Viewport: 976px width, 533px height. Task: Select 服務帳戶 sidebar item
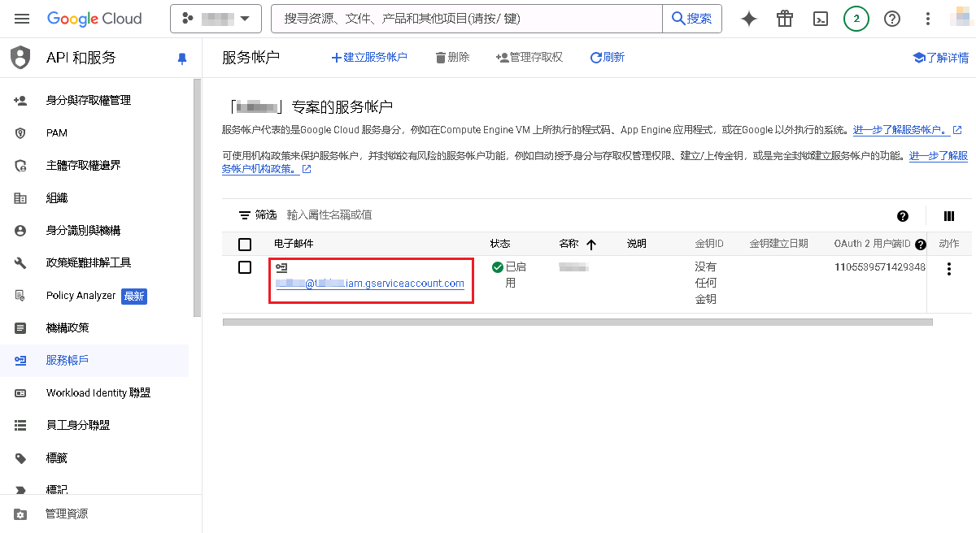click(x=94, y=360)
